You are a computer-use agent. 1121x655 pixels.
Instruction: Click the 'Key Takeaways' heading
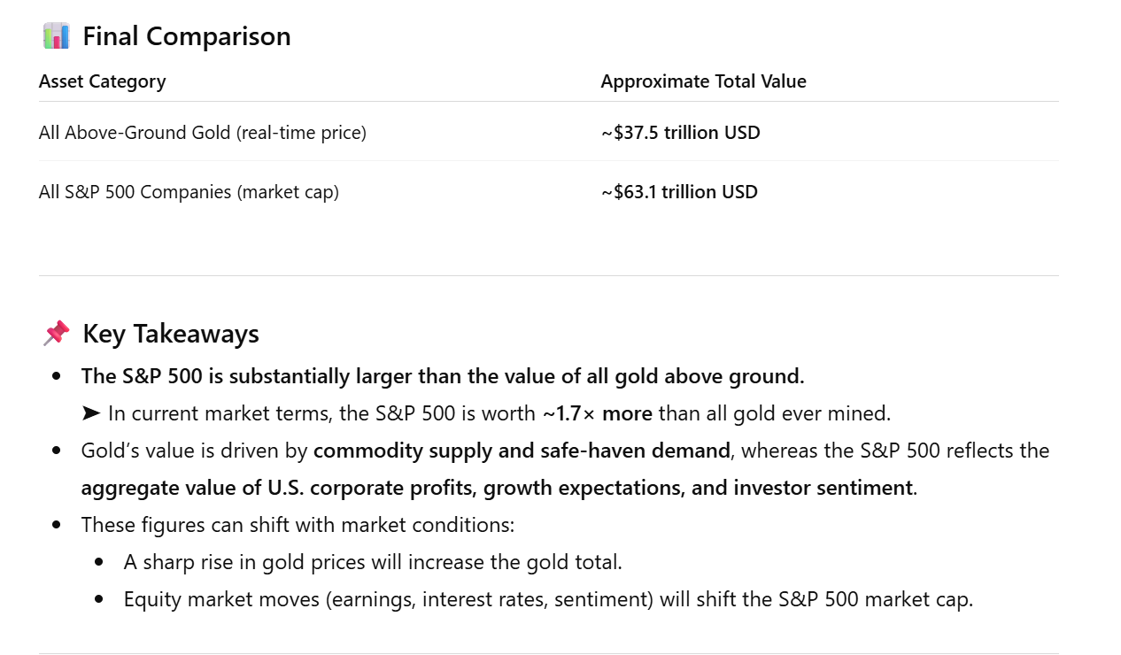[x=170, y=334]
